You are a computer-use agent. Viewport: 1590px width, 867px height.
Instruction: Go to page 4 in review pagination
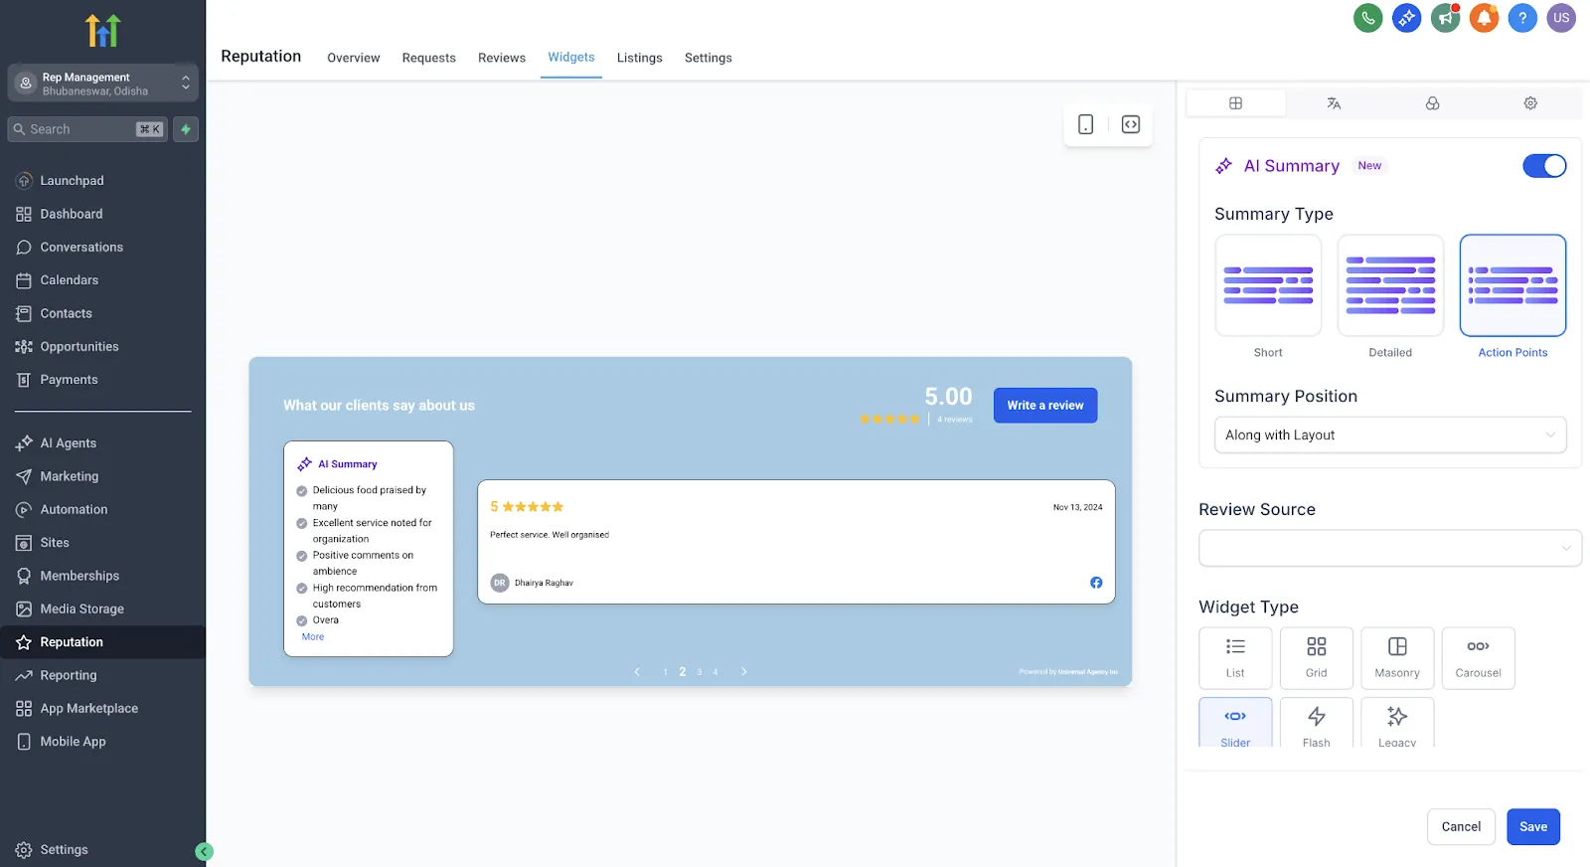(715, 672)
